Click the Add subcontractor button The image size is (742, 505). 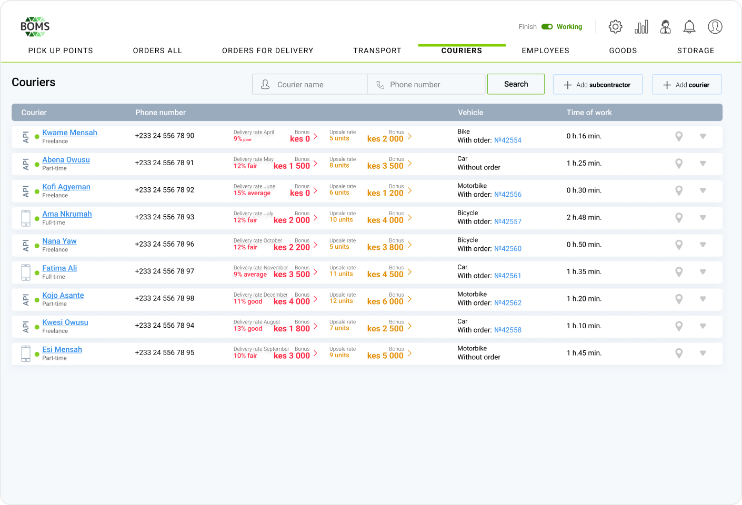coord(597,85)
